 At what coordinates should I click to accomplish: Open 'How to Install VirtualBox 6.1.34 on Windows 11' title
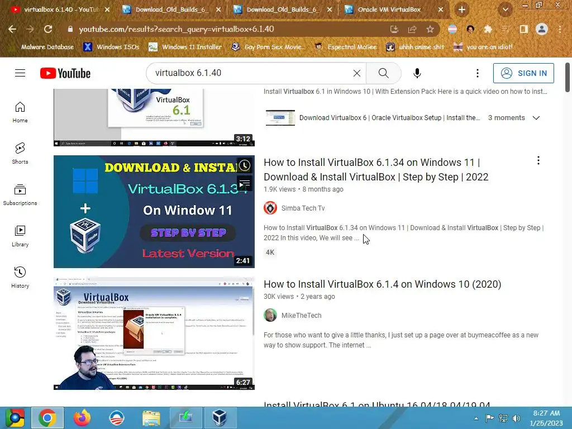tap(376, 170)
